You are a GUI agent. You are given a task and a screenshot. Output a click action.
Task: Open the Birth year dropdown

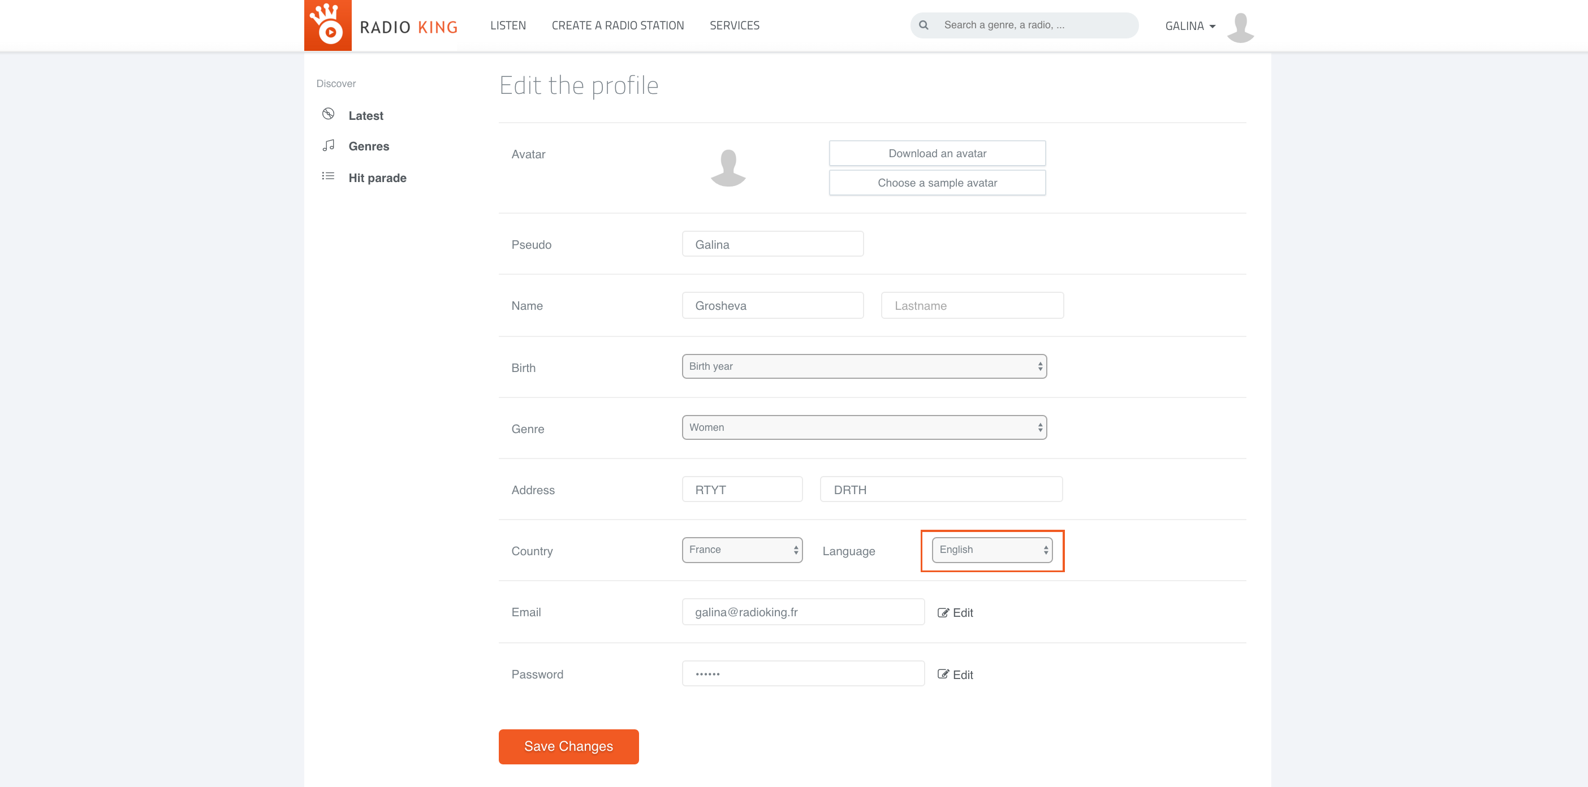864,367
